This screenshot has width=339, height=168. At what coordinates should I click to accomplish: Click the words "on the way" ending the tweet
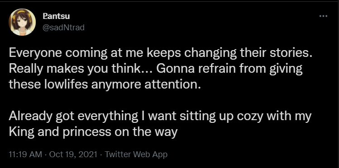146,132
